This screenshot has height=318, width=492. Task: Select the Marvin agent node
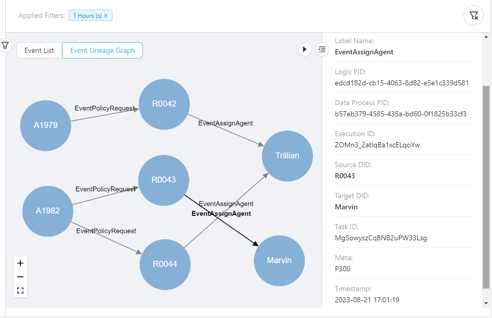pyautogui.click(x=279, y=261)
